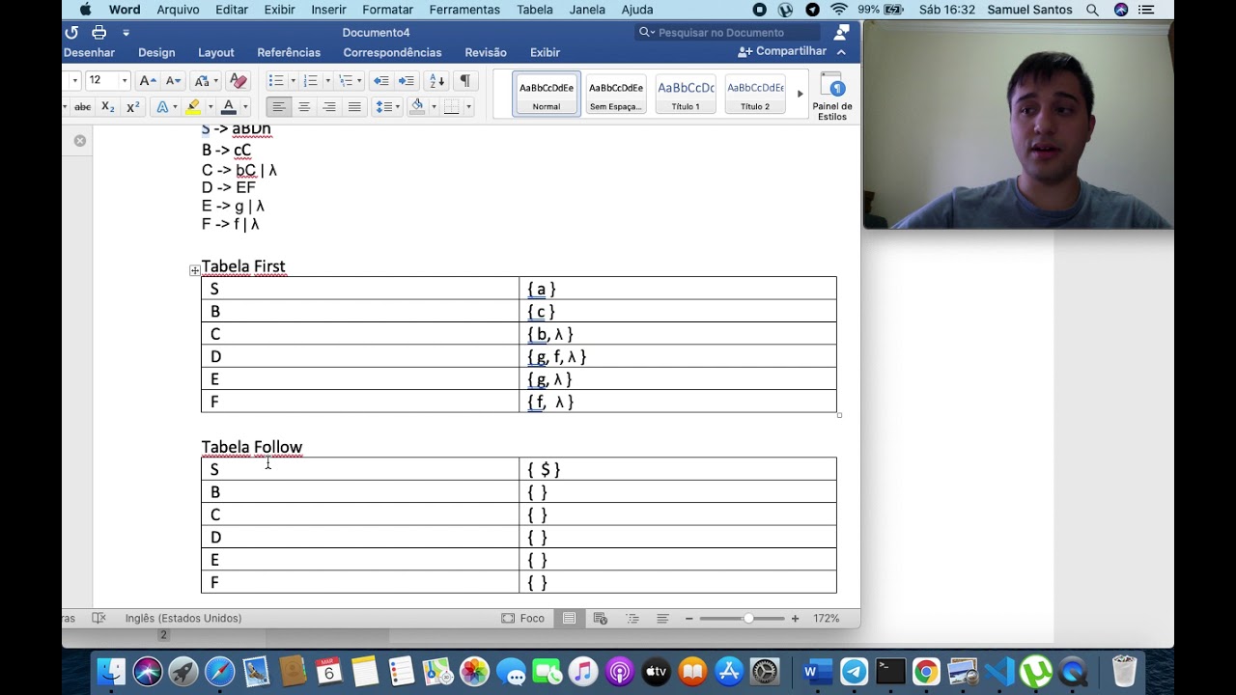Open the Design ribbon tab

tap(156, 52)
